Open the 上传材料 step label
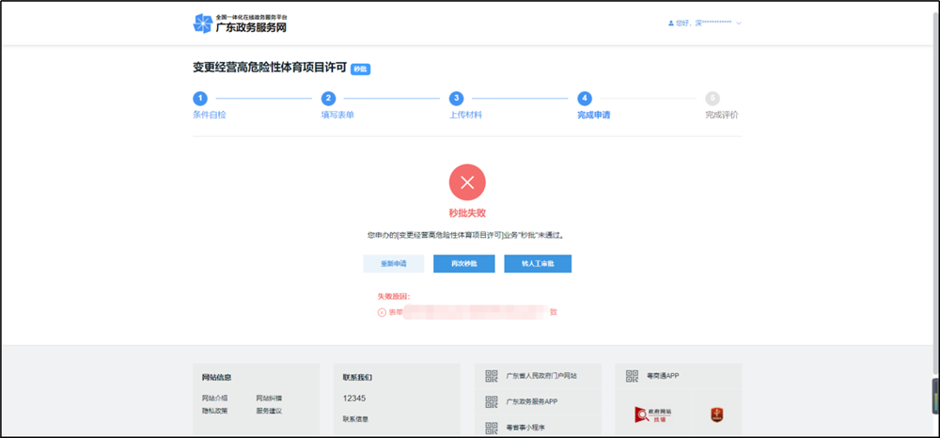940x438 pixels. pyautogui.click(x=466, y=115)
